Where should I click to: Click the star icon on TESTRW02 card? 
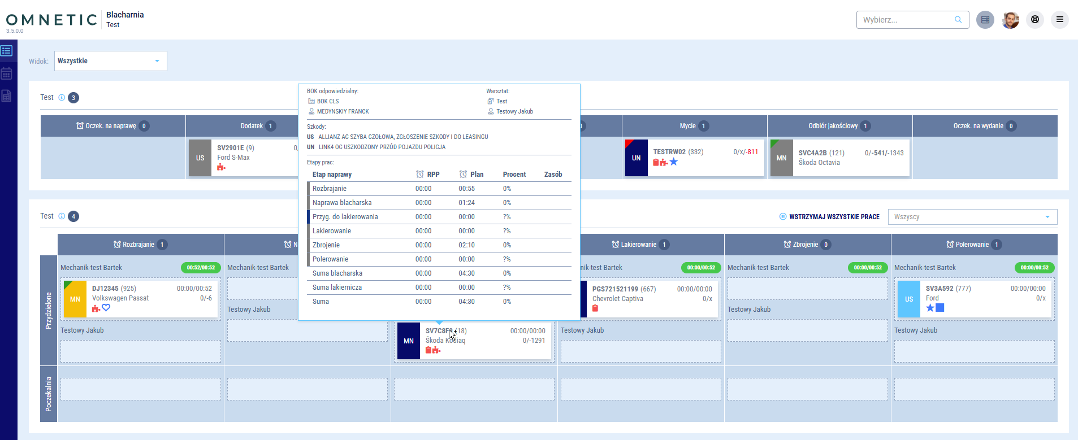674,162
